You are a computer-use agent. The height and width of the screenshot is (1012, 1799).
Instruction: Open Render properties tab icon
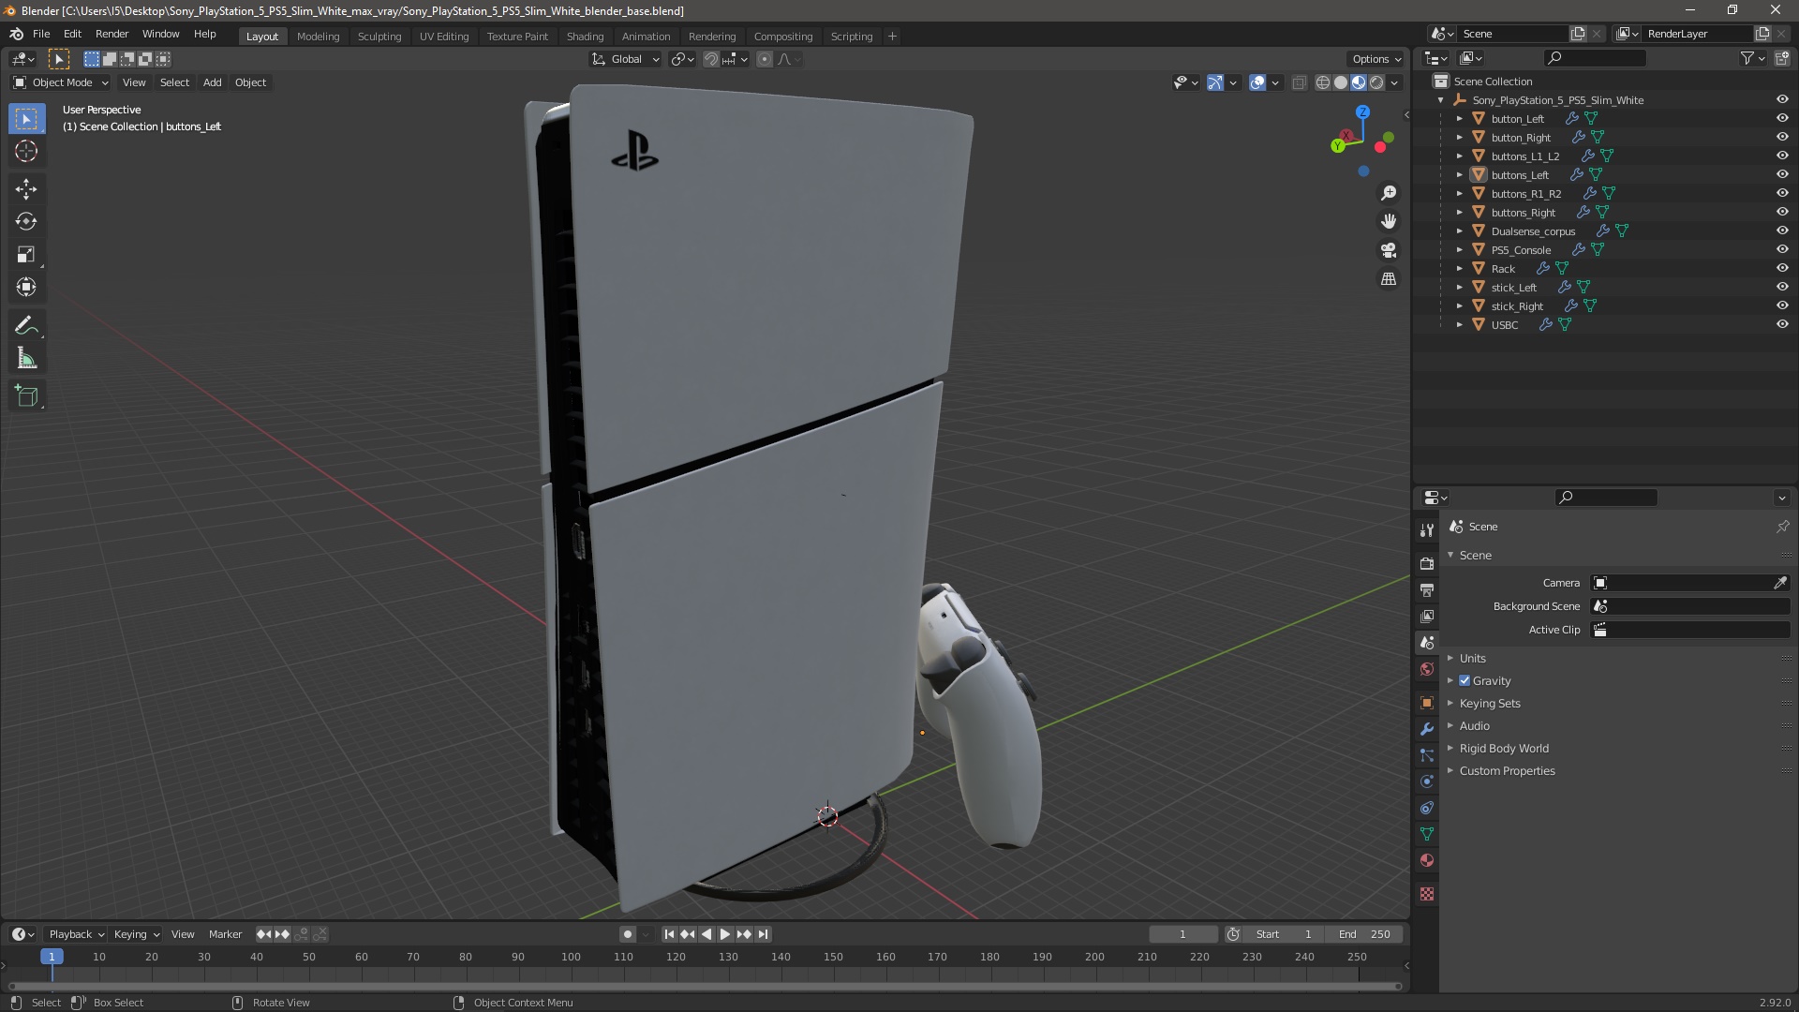(x=1427, y=564)
